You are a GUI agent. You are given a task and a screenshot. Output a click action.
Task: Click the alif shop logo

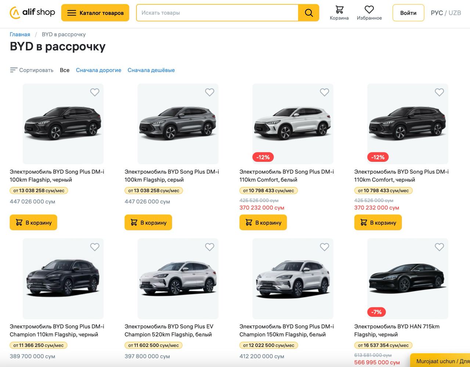(32, 12)
